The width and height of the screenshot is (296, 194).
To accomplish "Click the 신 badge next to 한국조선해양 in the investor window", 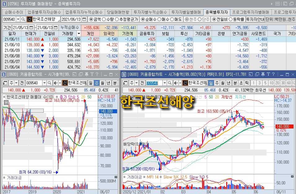I will click(x=29, y=19).
